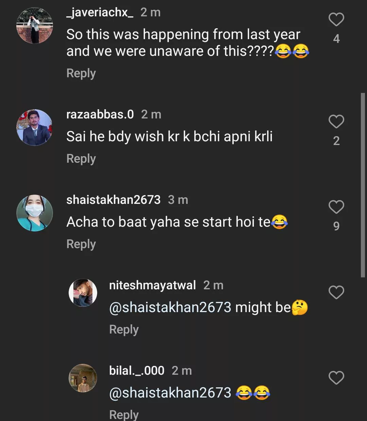
Task: Open @shaistakhan2673 mention in niteshmayatwal's reply
Action: click(170, 307)
